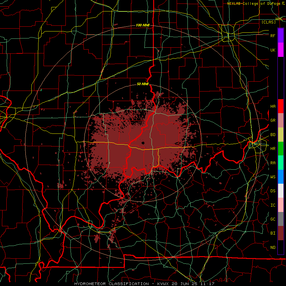Screen dimensions: 286x286
Task: Click the UK magenta legend color swatch
Action: click(281, 50)
